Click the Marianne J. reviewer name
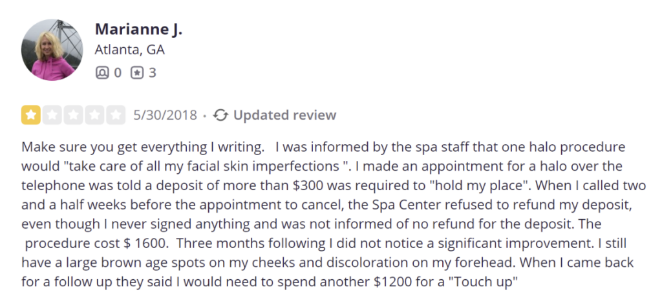662x307 pixels. click(138, 29)
